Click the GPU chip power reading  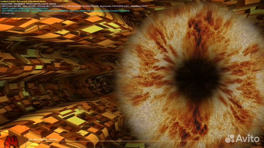76,7
